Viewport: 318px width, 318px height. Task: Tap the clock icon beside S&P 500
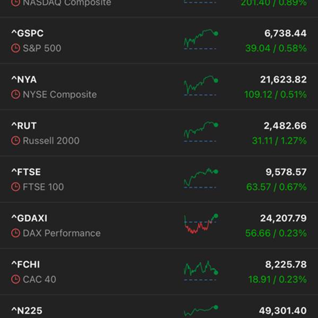click(x=15, y=48)
